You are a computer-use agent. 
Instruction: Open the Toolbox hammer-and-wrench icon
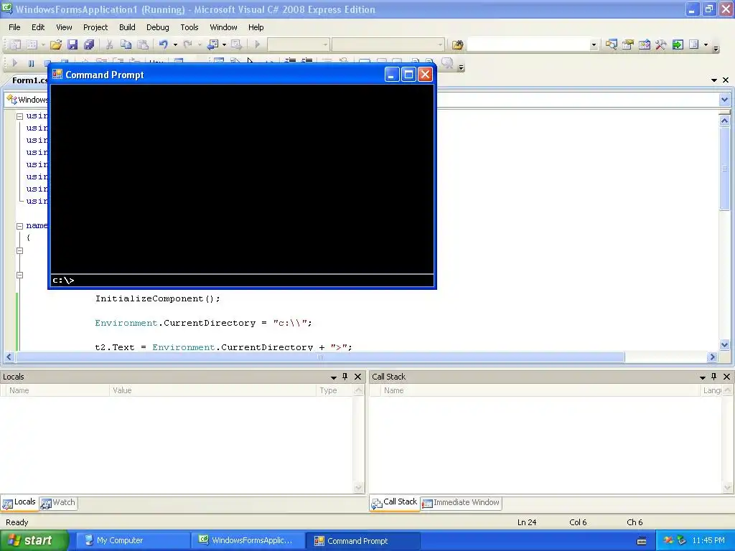[x=661, y=44]
